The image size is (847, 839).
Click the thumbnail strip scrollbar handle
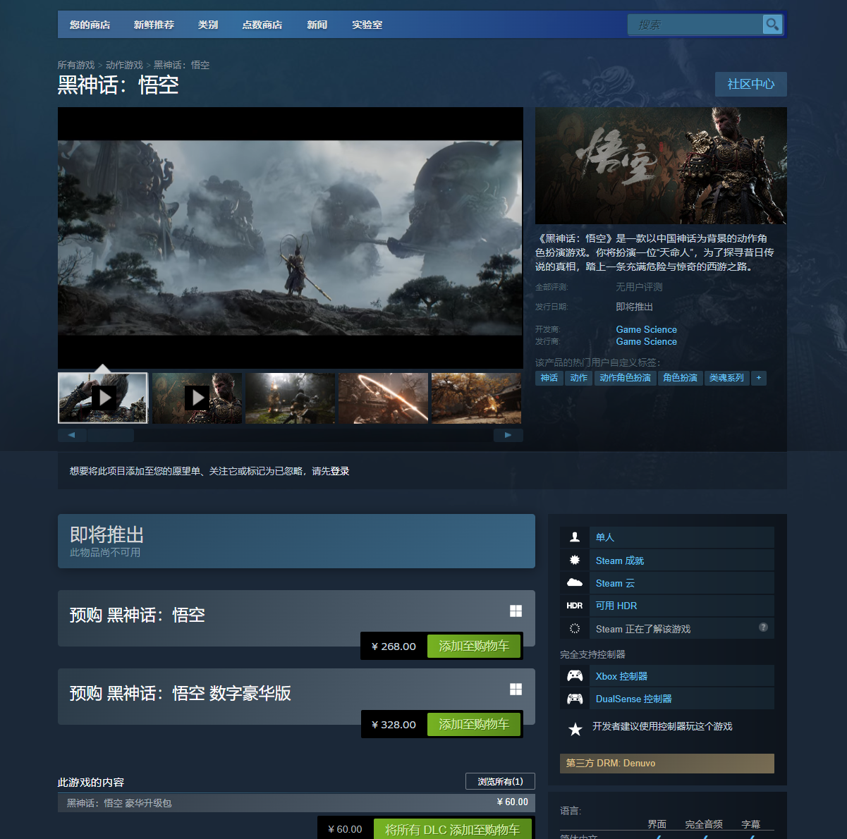click(110, 435)
